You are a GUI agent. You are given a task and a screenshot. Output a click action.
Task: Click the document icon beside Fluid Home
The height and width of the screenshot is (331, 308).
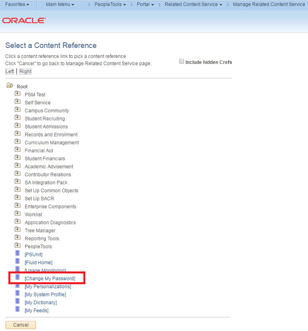tap(17, 261)
